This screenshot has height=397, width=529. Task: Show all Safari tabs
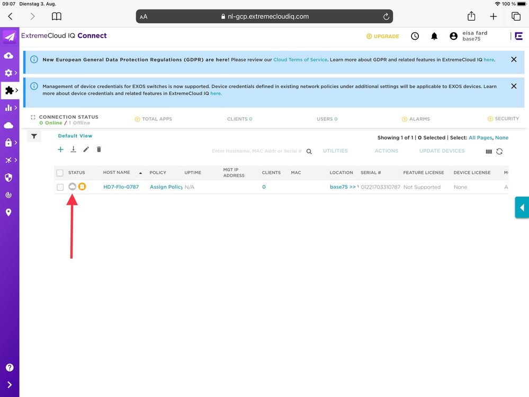coord(516,16)
